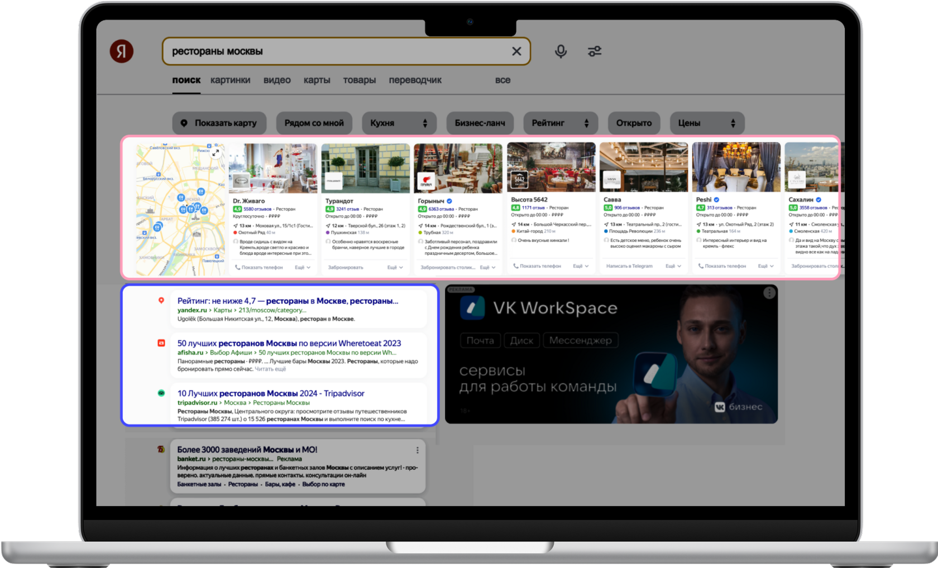
Task: Open the Сахалин restaurant title
Action: (x=801, y=200)
